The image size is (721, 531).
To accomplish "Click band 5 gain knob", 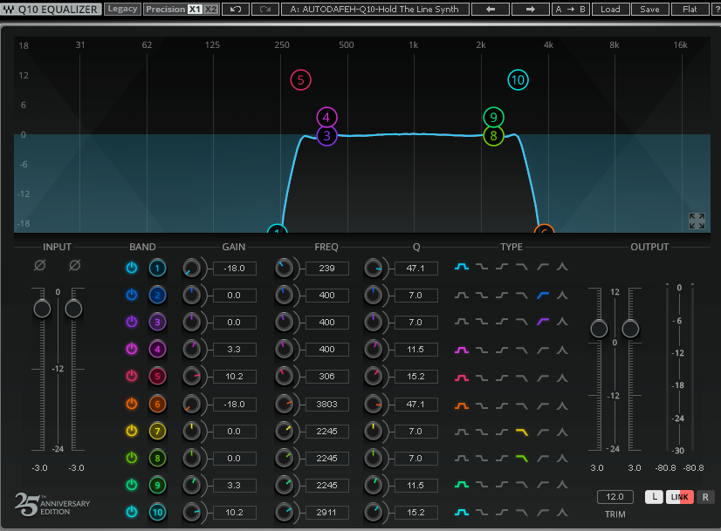I will (x=192, y=377).
